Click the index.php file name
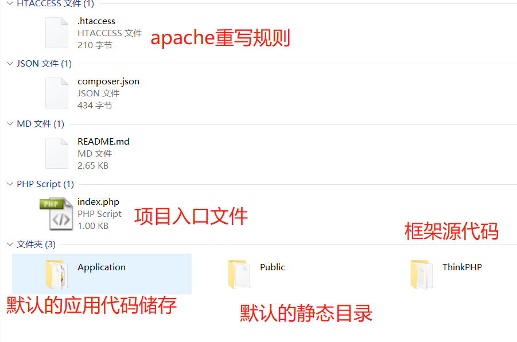Screen dimensions: 517x342 [x=98, y=202]
